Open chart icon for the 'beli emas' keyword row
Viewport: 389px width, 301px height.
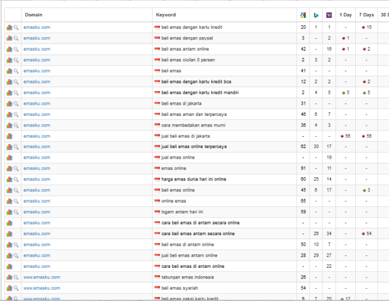[10, 71]
